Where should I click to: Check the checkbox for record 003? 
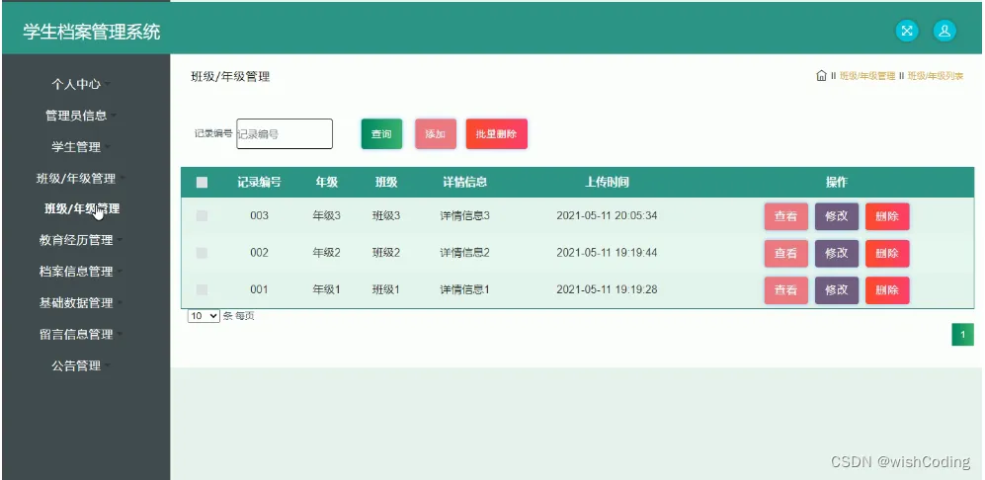point(202,215)
